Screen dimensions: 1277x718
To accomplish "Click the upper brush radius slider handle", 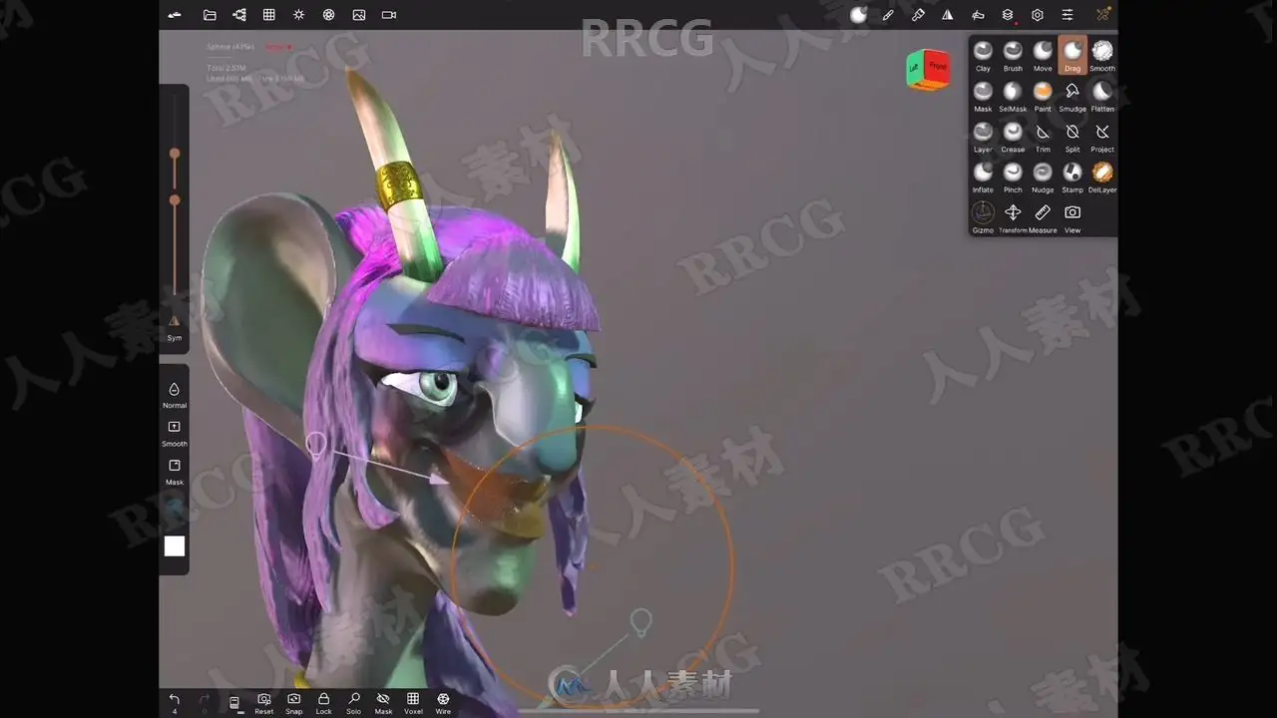I will pos(175,154).
